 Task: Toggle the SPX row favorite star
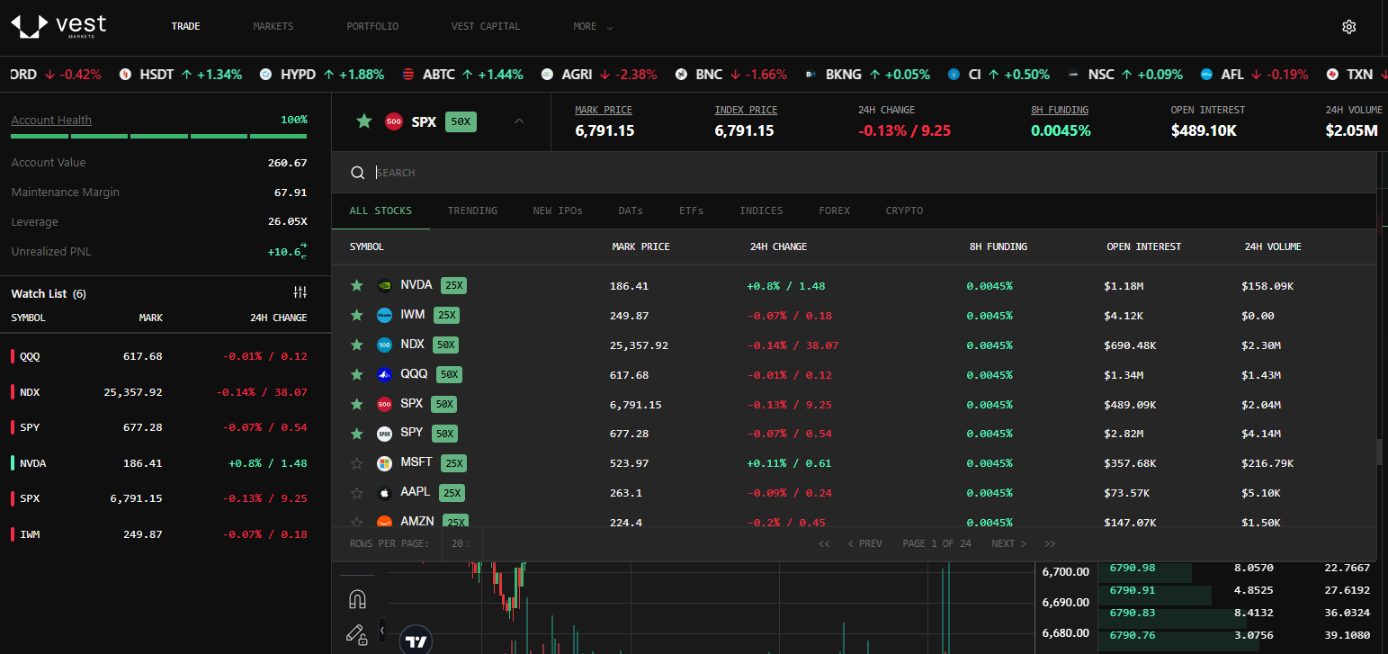pos(357,404)
